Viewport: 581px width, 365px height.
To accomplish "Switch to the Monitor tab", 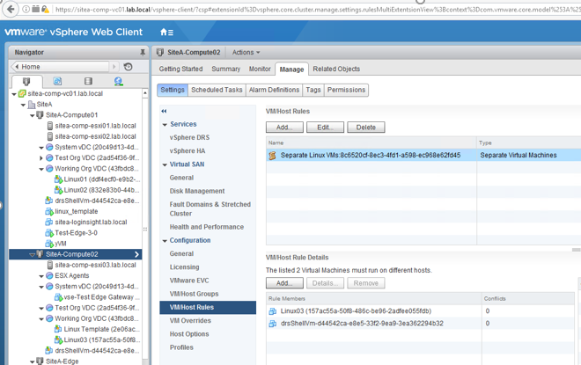I will 260,69.
